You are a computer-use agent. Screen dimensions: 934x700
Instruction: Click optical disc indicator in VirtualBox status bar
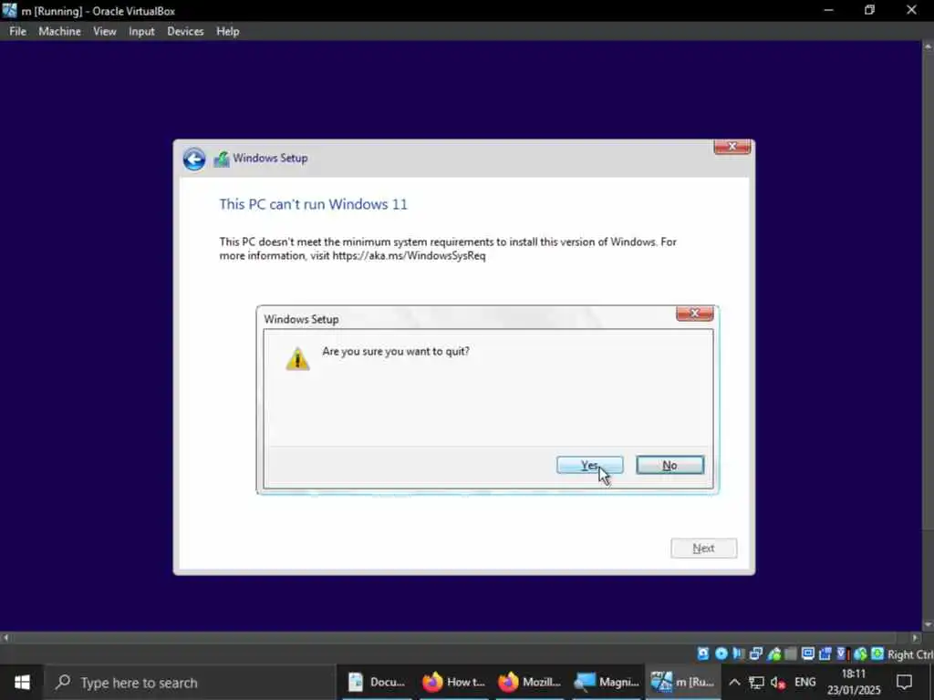[721, 654]
